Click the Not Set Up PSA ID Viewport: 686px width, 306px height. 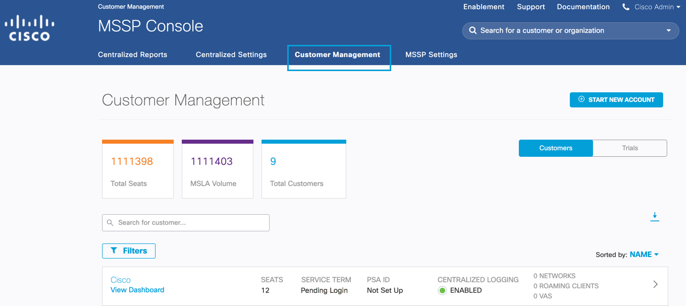pos(385,290)
